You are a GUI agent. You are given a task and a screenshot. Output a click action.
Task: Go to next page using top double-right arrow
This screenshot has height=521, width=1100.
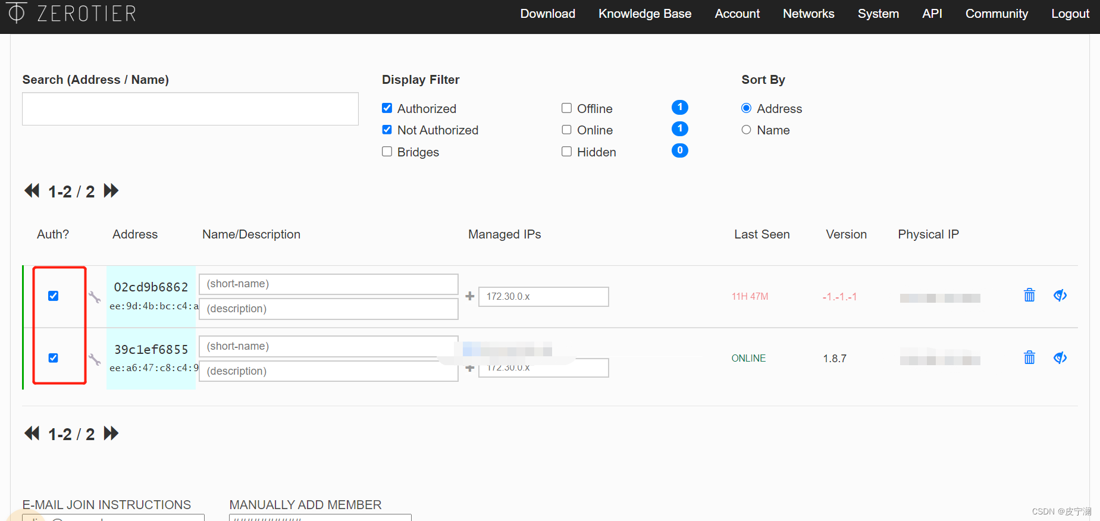[111, 191]
